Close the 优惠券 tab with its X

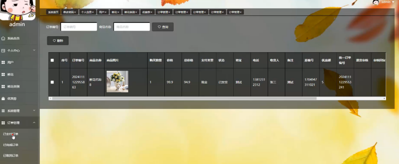click(151, 12)
